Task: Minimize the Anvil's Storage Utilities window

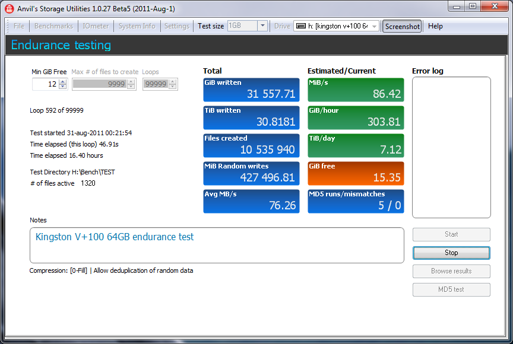Action: [x=457, y=6]
